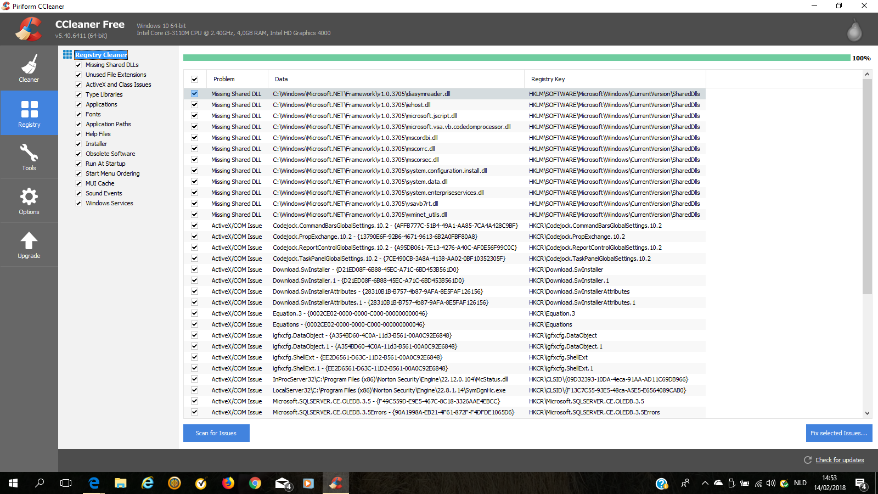Select the microsoft.jscript.dll row
This screenshot has height=494, width=878.
pos(444,116)
